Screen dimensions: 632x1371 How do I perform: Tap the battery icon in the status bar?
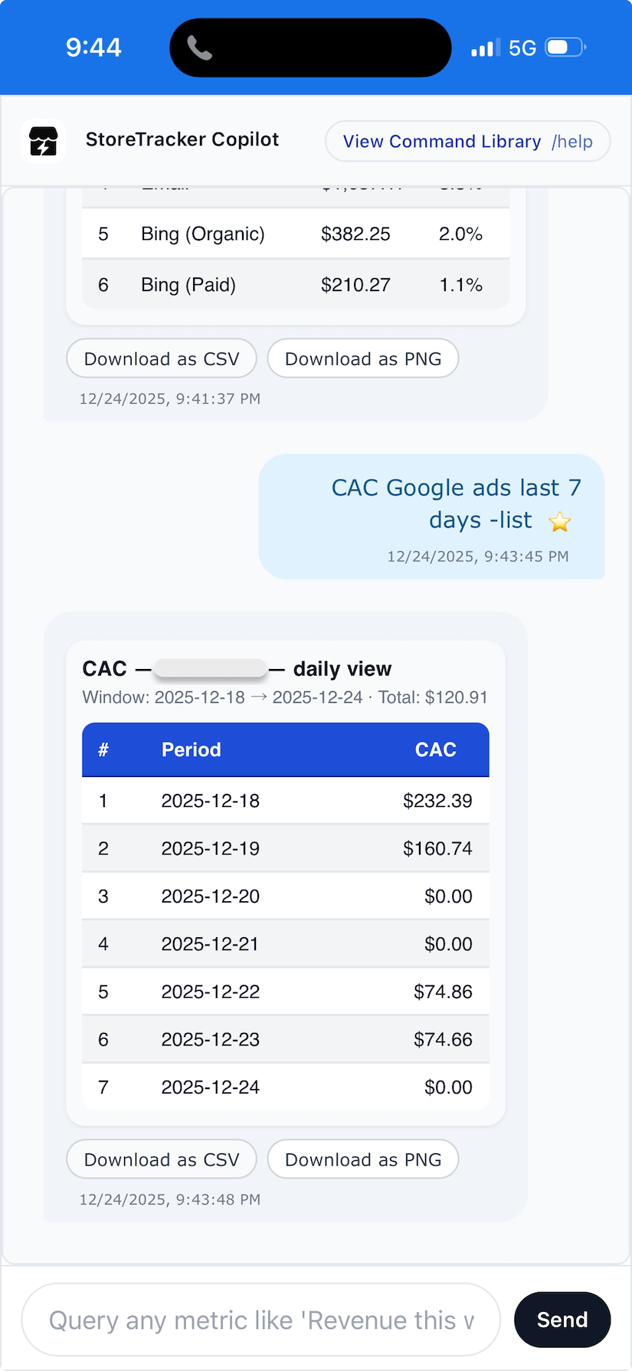point(565,48)
